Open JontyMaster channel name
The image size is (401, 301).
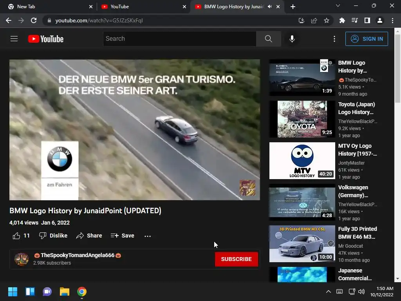pos(351,163)
